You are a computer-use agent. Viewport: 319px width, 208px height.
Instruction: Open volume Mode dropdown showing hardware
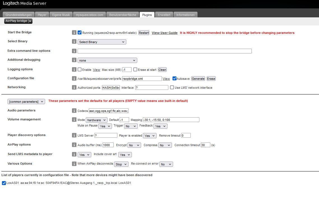[97, 120]
